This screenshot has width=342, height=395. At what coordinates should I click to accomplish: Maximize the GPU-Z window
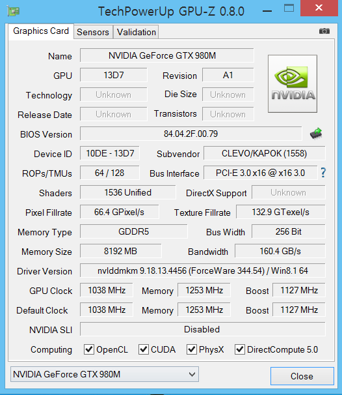coord(289,8)
